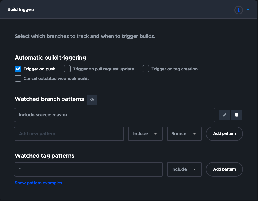This screenshot has height=201, width=258.
Task: Click the Trigger on push label text
Action: click(39, 69)
